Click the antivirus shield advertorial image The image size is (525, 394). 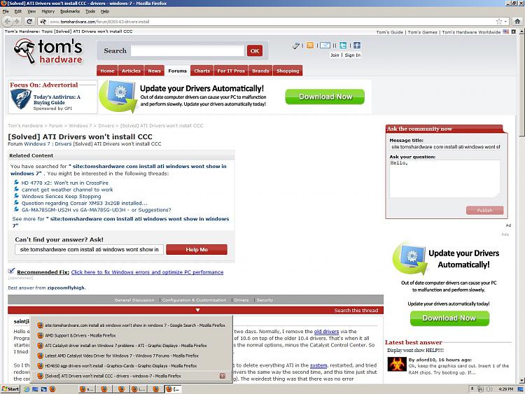(21, 99)
